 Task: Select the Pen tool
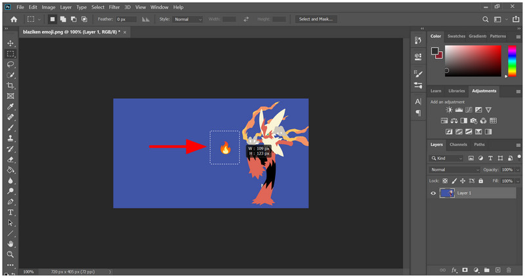tap(10, 202)
